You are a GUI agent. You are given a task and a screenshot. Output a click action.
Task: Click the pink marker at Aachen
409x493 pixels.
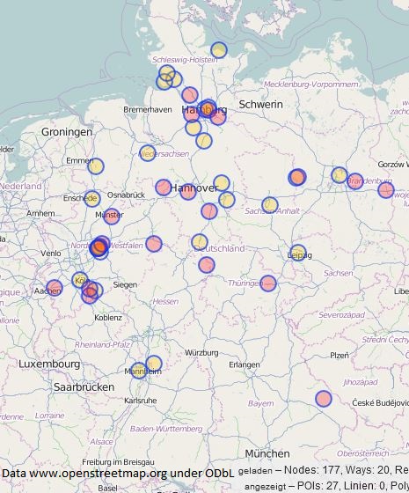coord(55,288)
